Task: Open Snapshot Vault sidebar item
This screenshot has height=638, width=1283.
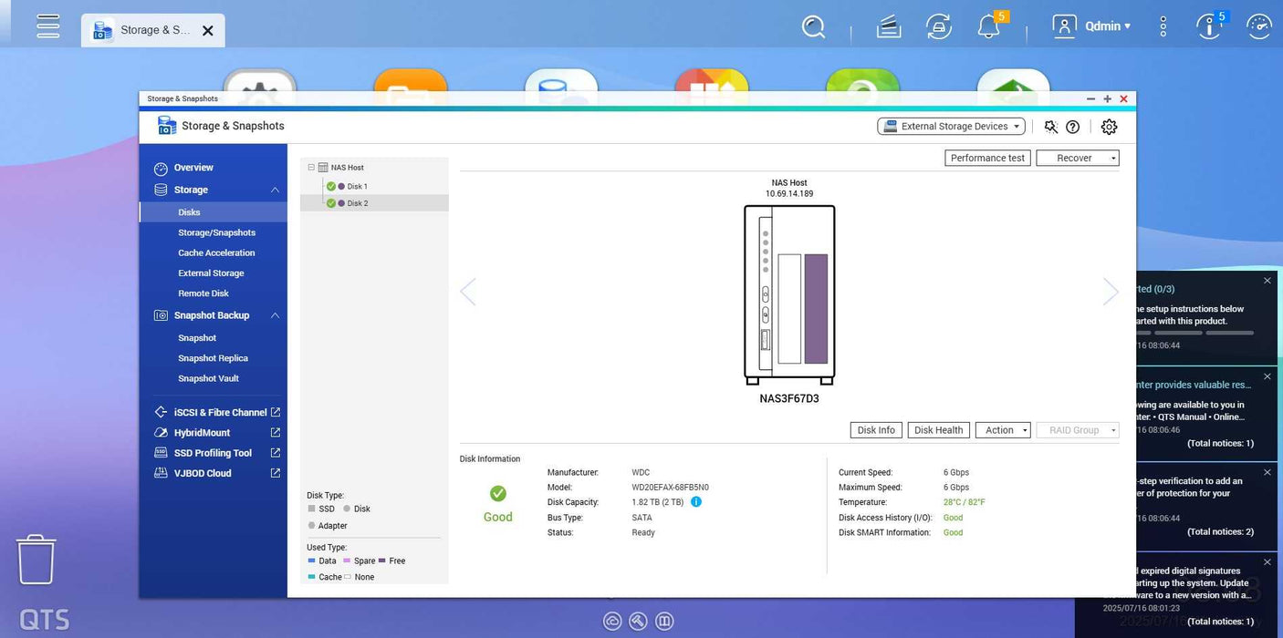Action: (x=208, y=378)
